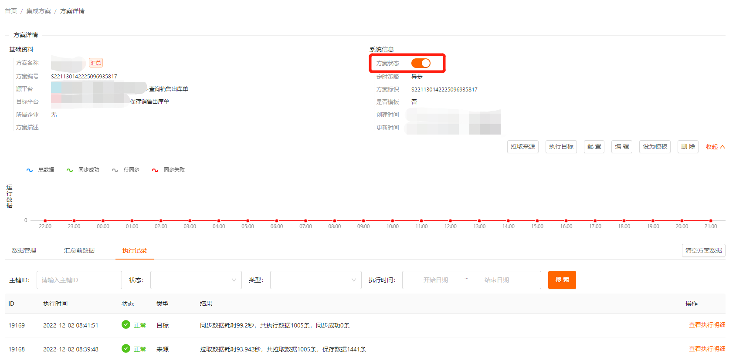Toggle the 方案状态 switch
736x361 pixels.
tap(421, 63)
